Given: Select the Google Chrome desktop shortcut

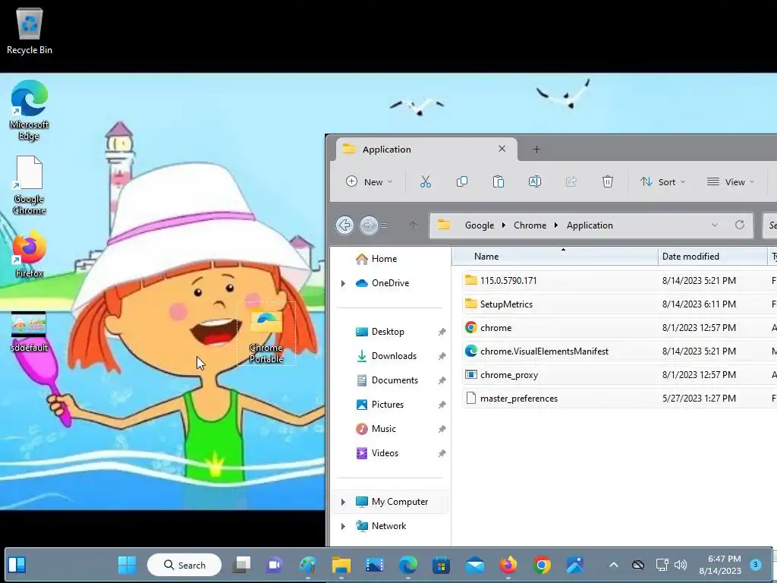Looking at the screenshot, I should point(30,185).
